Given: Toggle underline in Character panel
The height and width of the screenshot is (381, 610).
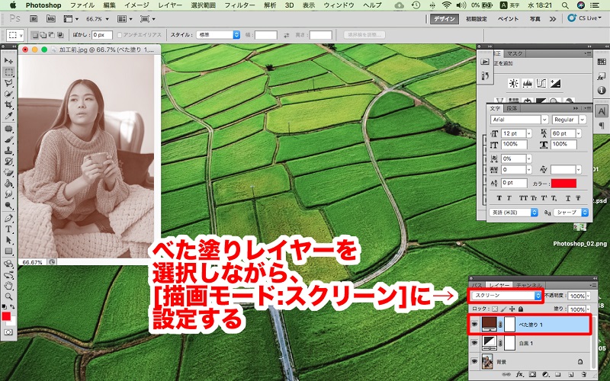Looking at the screenshot, I should pos(568,198).
